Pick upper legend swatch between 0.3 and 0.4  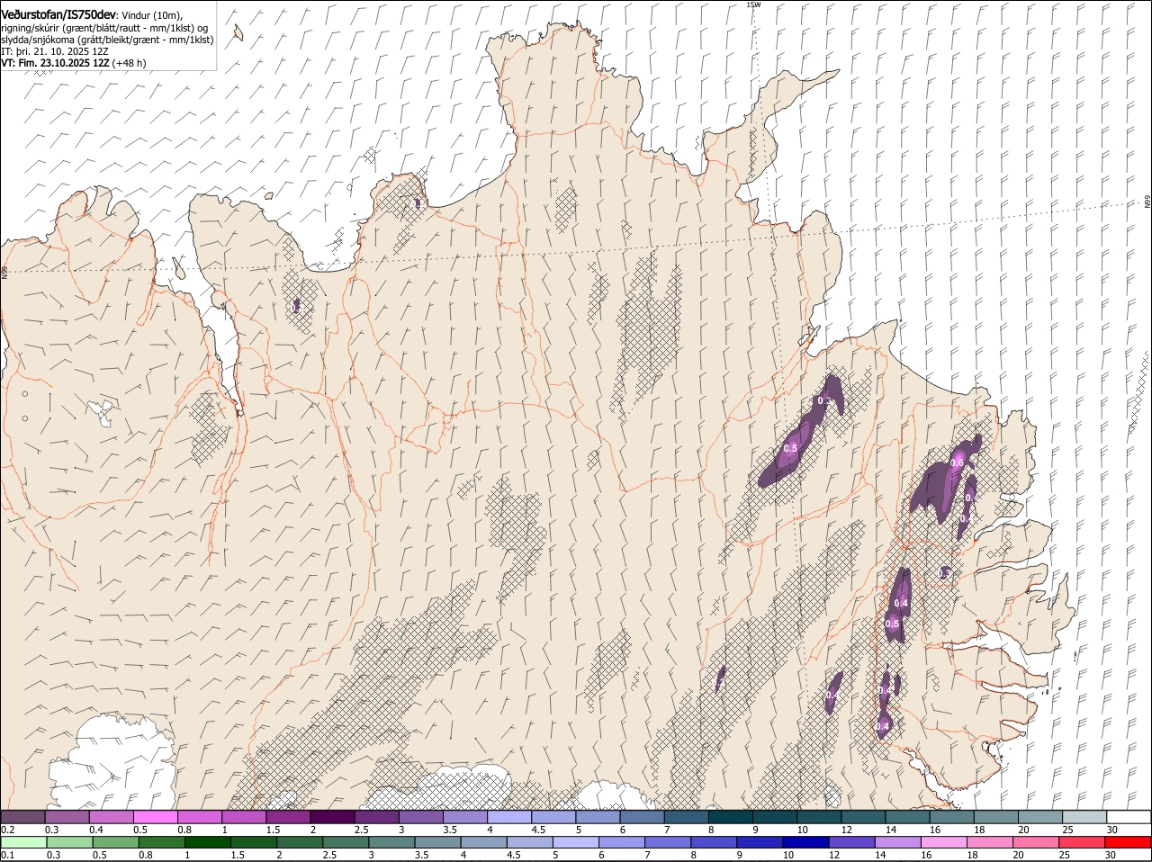pos(67,817)
